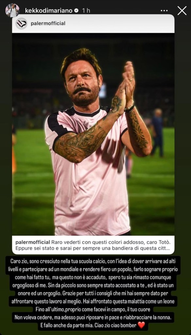Tap the kekkodimariano username
Viewport: 191px width, 335px height.
click(x=49, y=10)
